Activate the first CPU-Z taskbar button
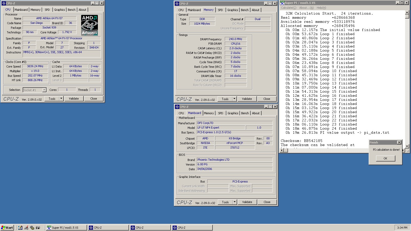The width and height of the screenshot is (411, 231). [108, 228]
